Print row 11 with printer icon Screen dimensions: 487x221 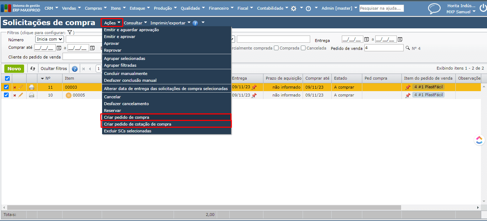coord(32,87)
